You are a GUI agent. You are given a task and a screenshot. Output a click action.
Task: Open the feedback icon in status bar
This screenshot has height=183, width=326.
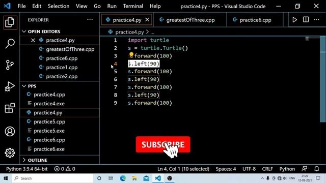[x=304, y=169]
